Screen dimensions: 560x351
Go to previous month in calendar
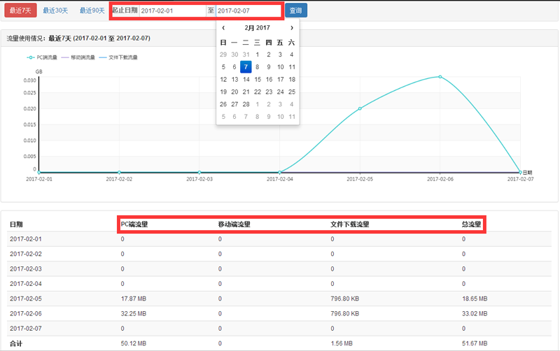coord(223,28)
